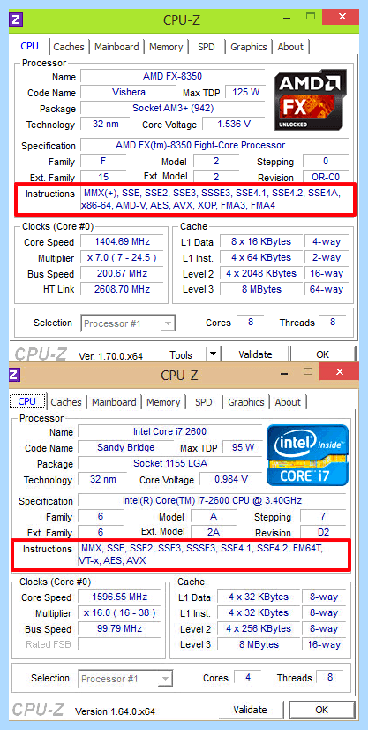Click the Socket 1155 LGA package value
Image resolution: width=368 pixels, height=730 pixels.
[x=169, y=463]
